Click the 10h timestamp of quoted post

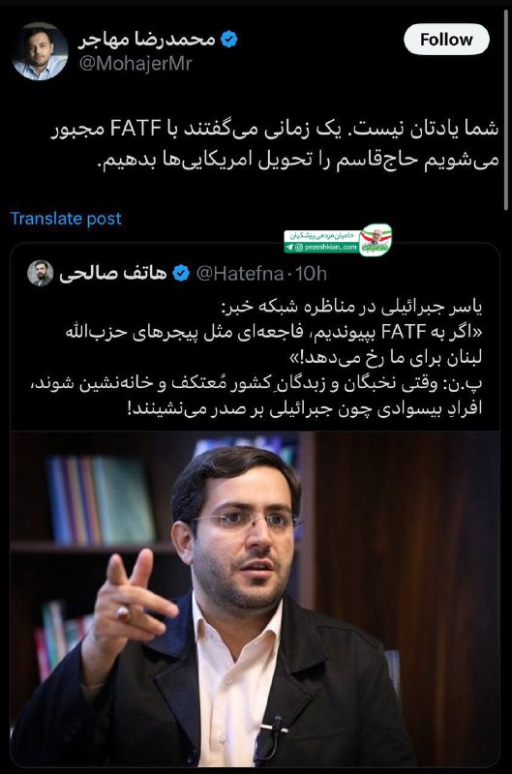pos(311,274)
